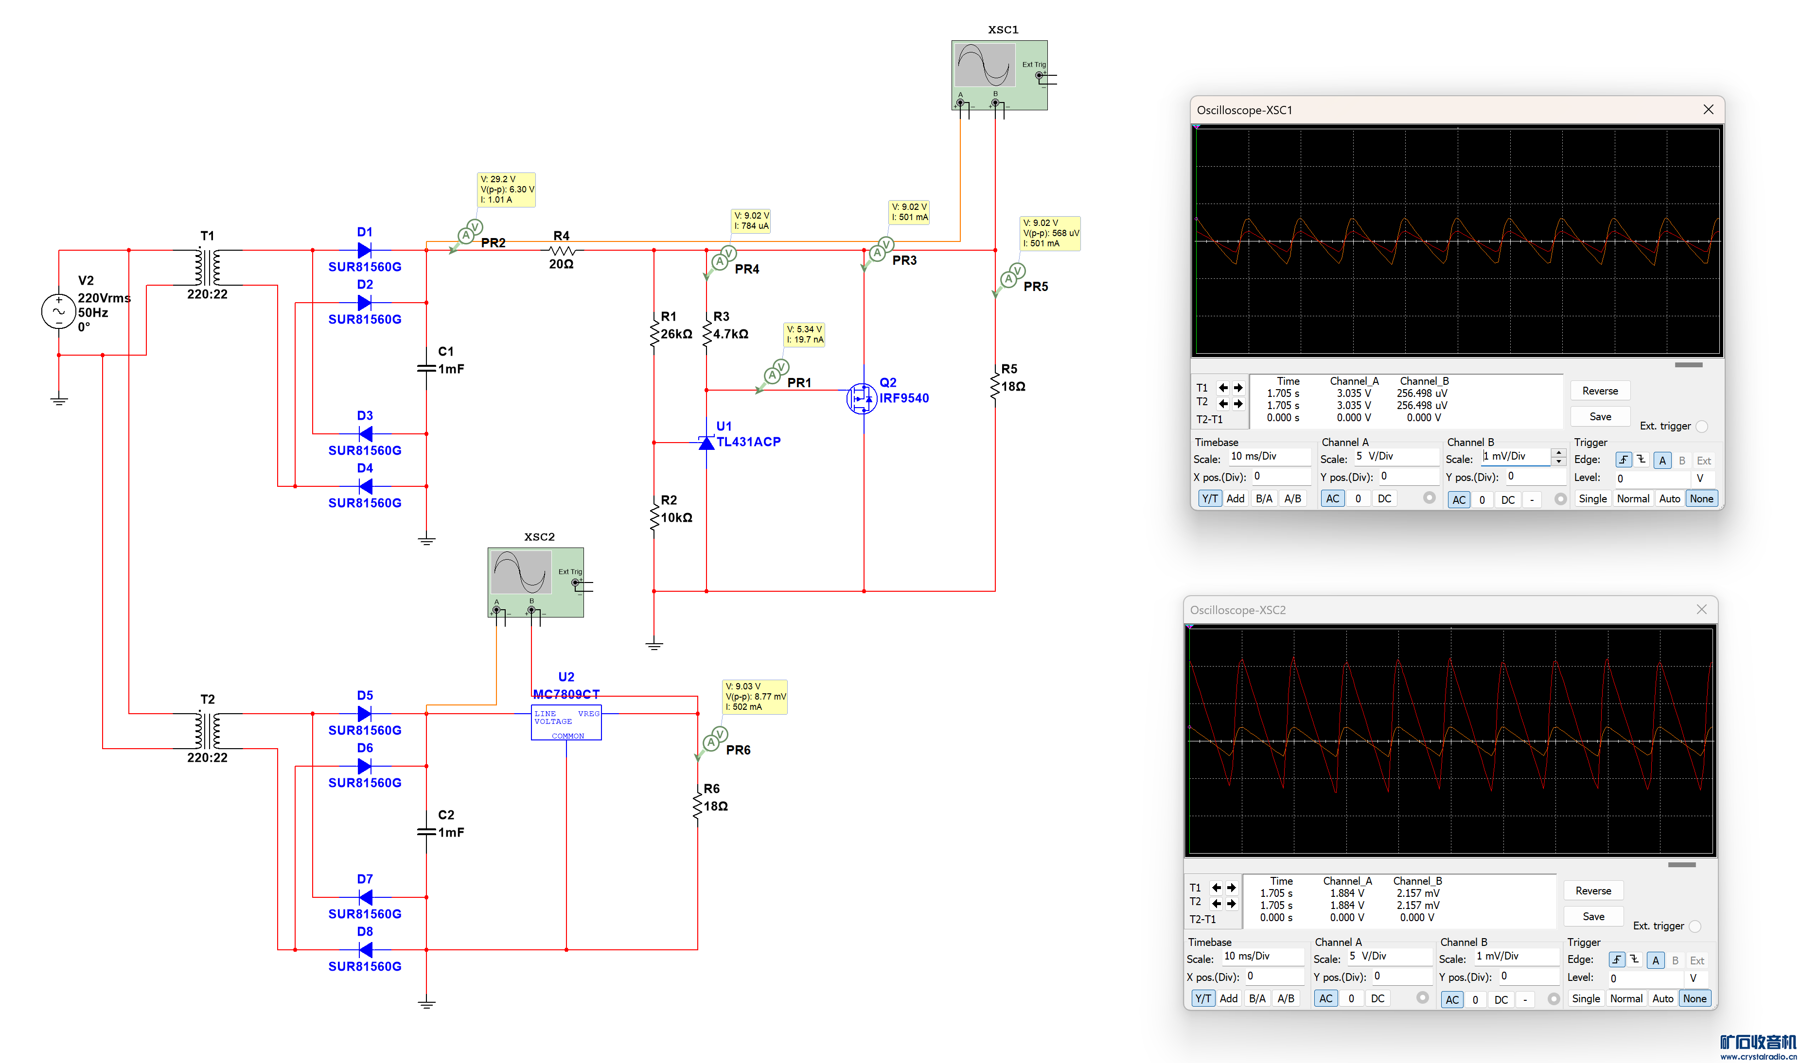
Task: Click the U2 MC7809CT regulator block
Action: point(565,723)
